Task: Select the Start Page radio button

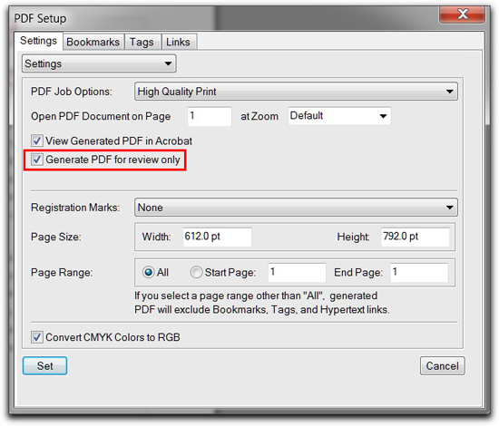Action: 196,273
